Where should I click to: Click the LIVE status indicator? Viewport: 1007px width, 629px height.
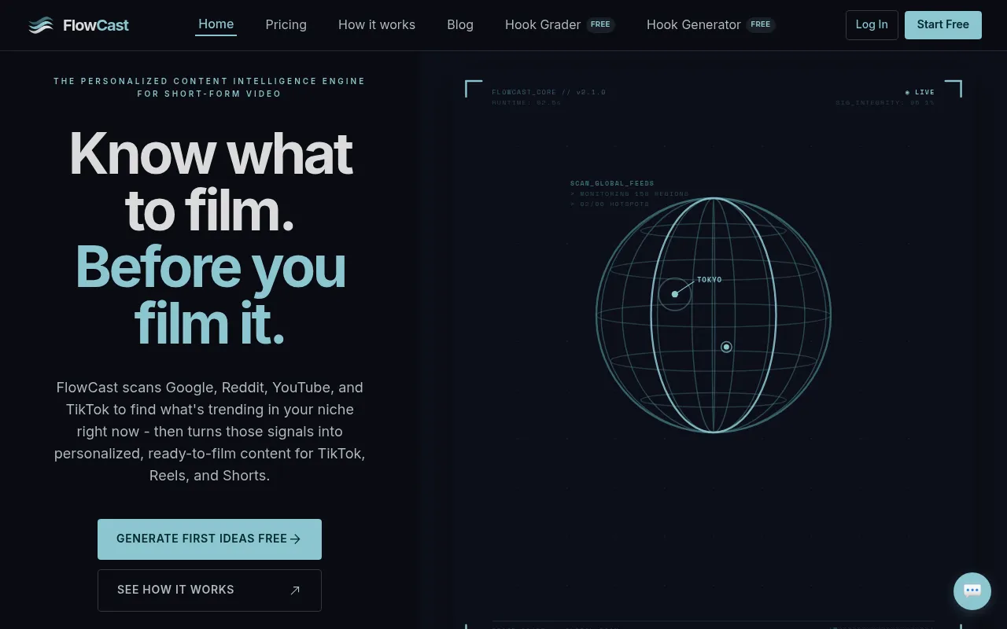920,92
